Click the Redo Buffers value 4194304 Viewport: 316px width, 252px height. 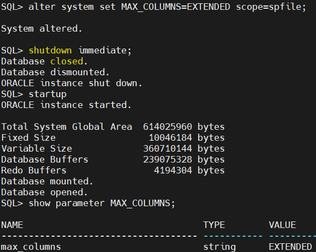click(x=173, y=170)
